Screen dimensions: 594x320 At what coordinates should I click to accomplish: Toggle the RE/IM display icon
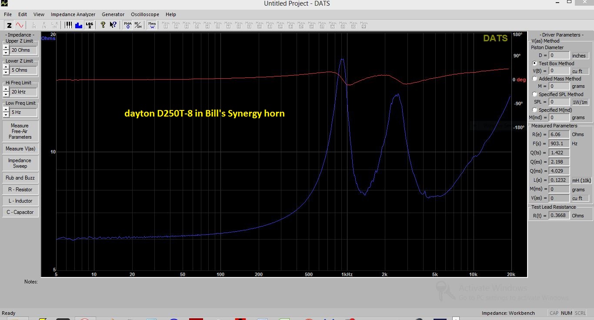138,25
